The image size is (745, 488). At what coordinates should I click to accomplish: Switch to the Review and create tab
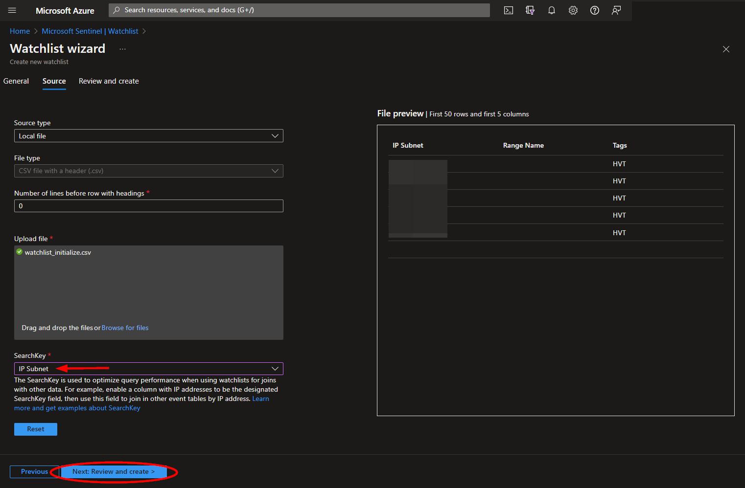109,81
